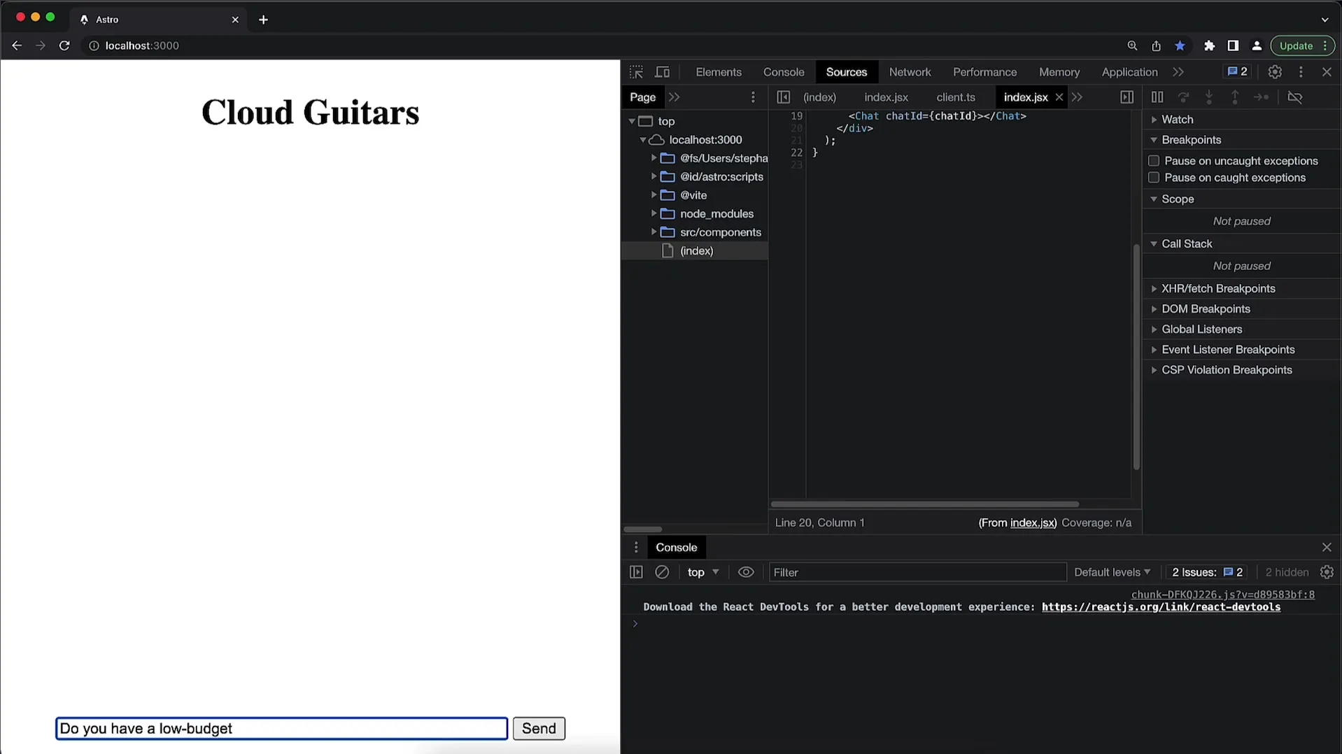Enable Pause on caught exceptions
Screen dimensions: 1342x754
coord(1154,178)
